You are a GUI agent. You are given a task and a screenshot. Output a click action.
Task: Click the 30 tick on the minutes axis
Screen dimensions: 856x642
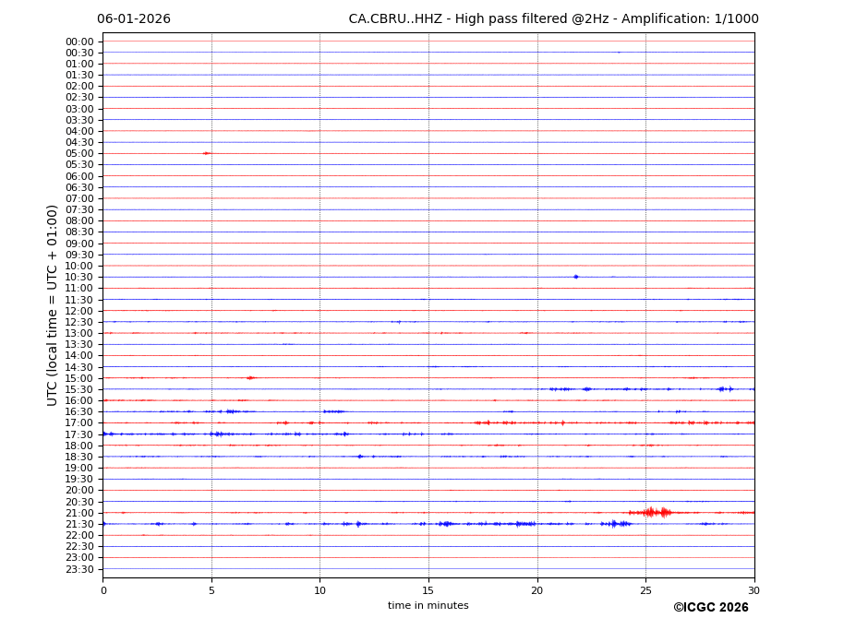(754, 590)
